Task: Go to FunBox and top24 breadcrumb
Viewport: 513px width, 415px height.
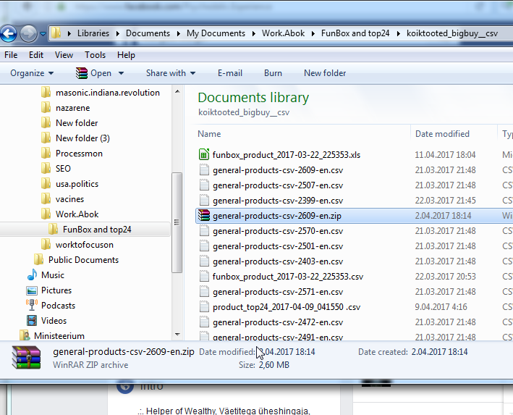Action: (x=355, y=33)
